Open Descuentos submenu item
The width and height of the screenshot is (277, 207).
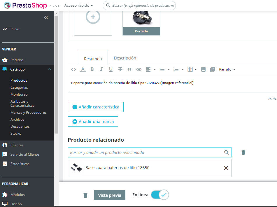(20, 127)
